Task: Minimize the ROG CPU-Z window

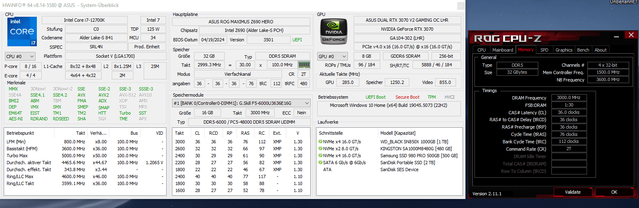Action: (617, 35)
